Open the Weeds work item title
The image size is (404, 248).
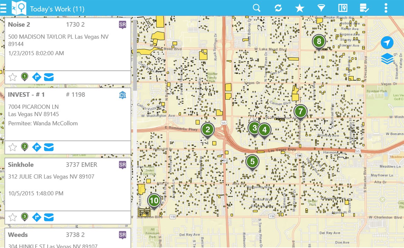tap(18, 235)
